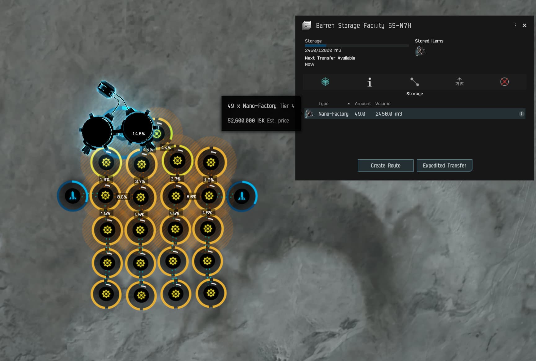
Task: Click the information 'i' tab icon
Action: click(x=369, y=82)
